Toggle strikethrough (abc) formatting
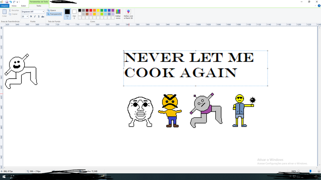This screenshot has height=180, width=321. point(43,16)
